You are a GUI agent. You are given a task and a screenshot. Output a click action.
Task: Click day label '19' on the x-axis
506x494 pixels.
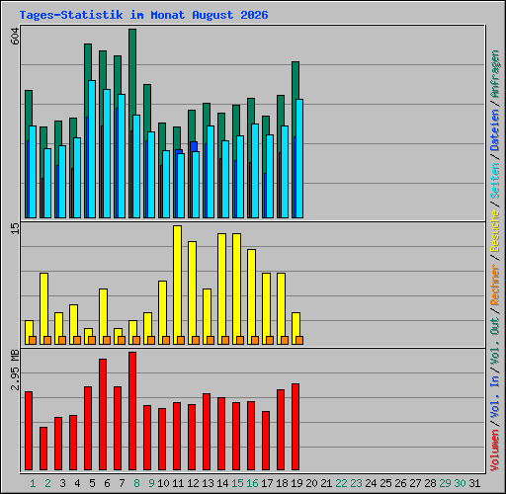[296, 483]
